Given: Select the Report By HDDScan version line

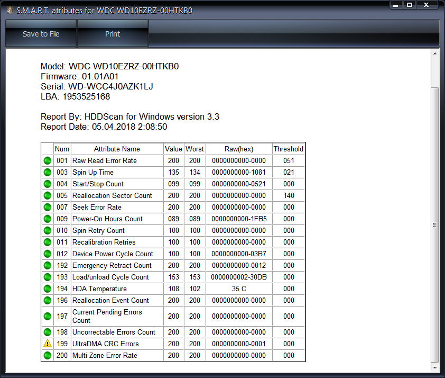Looking at the screenshot, I should point(130,117).
